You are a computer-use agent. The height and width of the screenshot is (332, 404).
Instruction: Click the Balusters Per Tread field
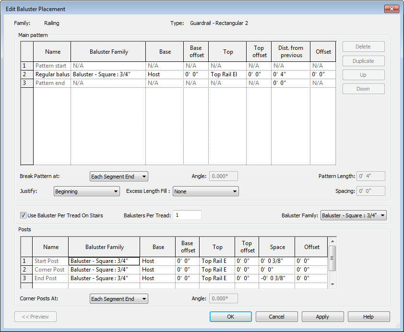tap(187, 215)
